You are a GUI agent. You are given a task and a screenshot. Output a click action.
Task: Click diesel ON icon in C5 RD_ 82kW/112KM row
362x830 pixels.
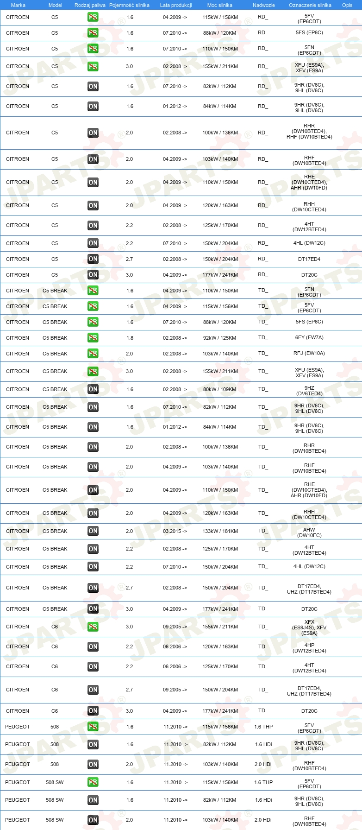93,86
